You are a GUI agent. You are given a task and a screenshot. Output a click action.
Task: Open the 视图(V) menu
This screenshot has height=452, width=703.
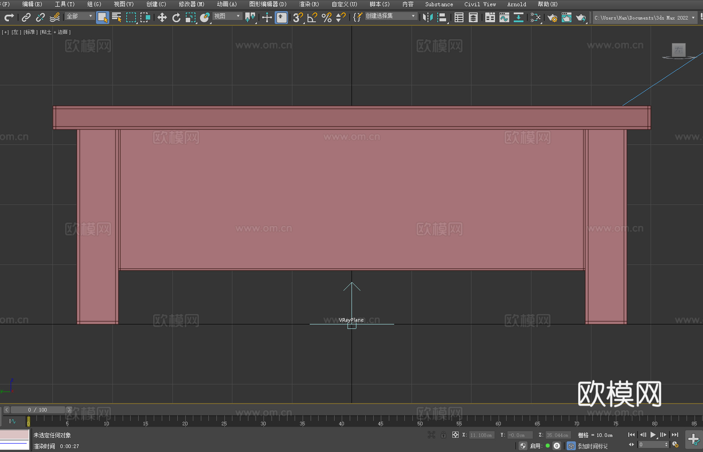(x=124, y=4)
